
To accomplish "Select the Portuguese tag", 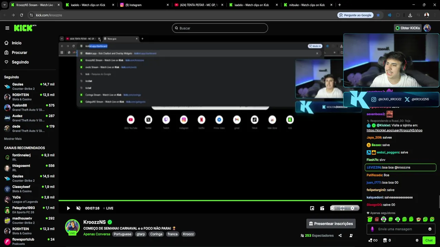I will [x=122, y=234].
